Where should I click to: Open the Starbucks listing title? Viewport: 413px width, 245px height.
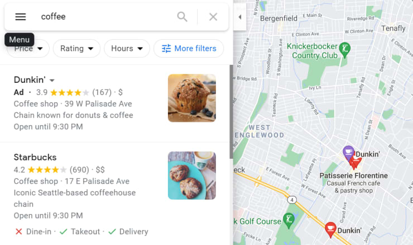coord(35,157)
